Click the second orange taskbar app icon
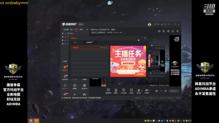 click(x=37, y=121)
